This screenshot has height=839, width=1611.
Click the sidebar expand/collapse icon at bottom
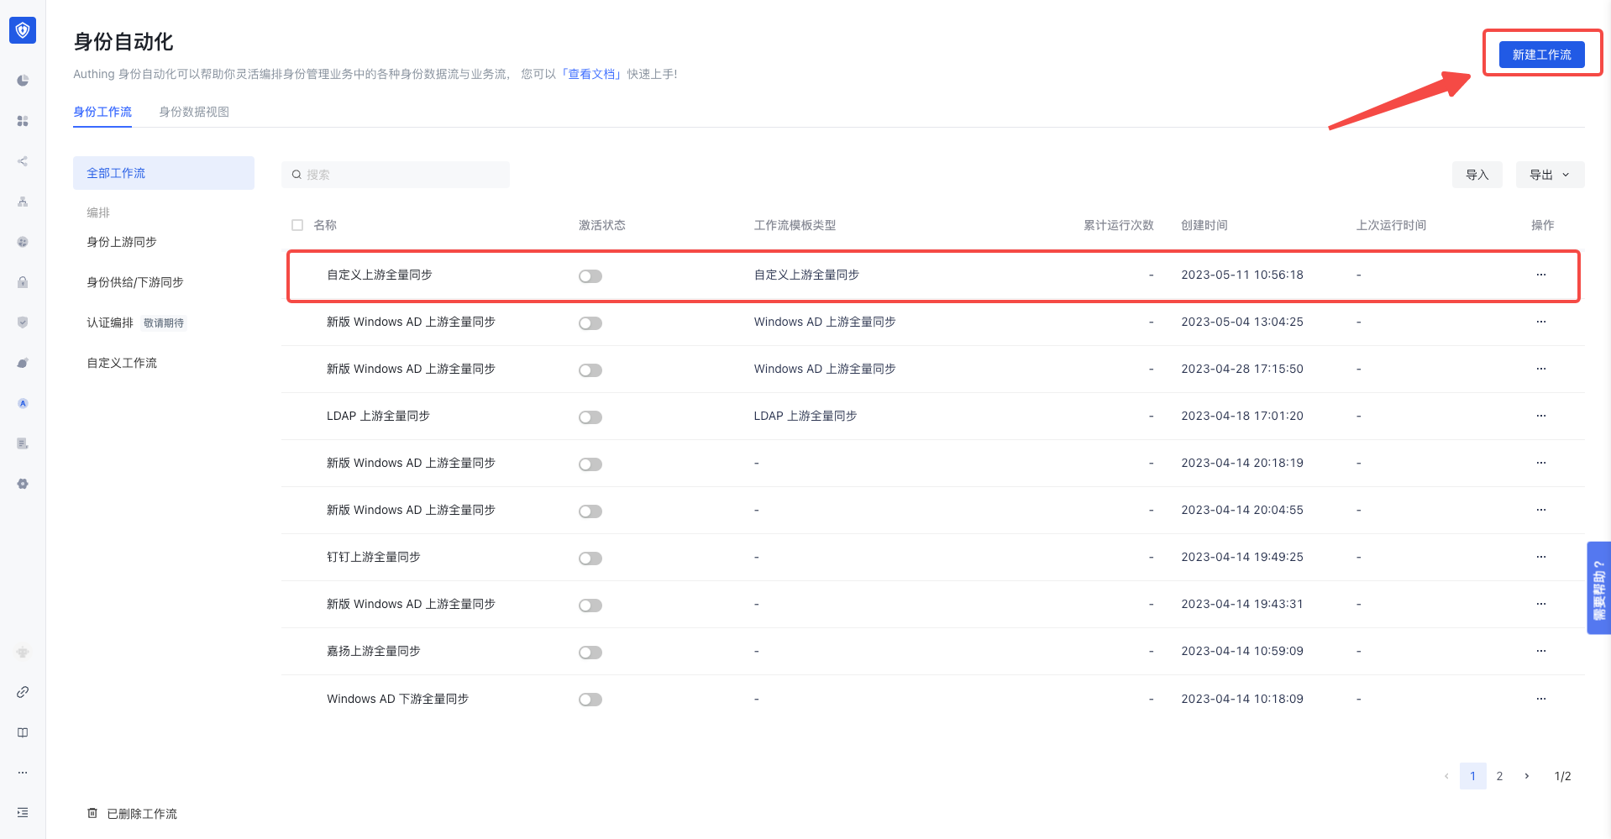(x=23, y=812)
